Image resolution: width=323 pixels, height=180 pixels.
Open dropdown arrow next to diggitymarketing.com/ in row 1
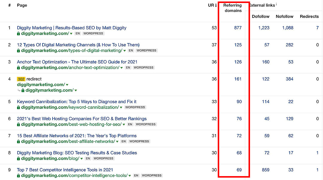coord(71,34)
